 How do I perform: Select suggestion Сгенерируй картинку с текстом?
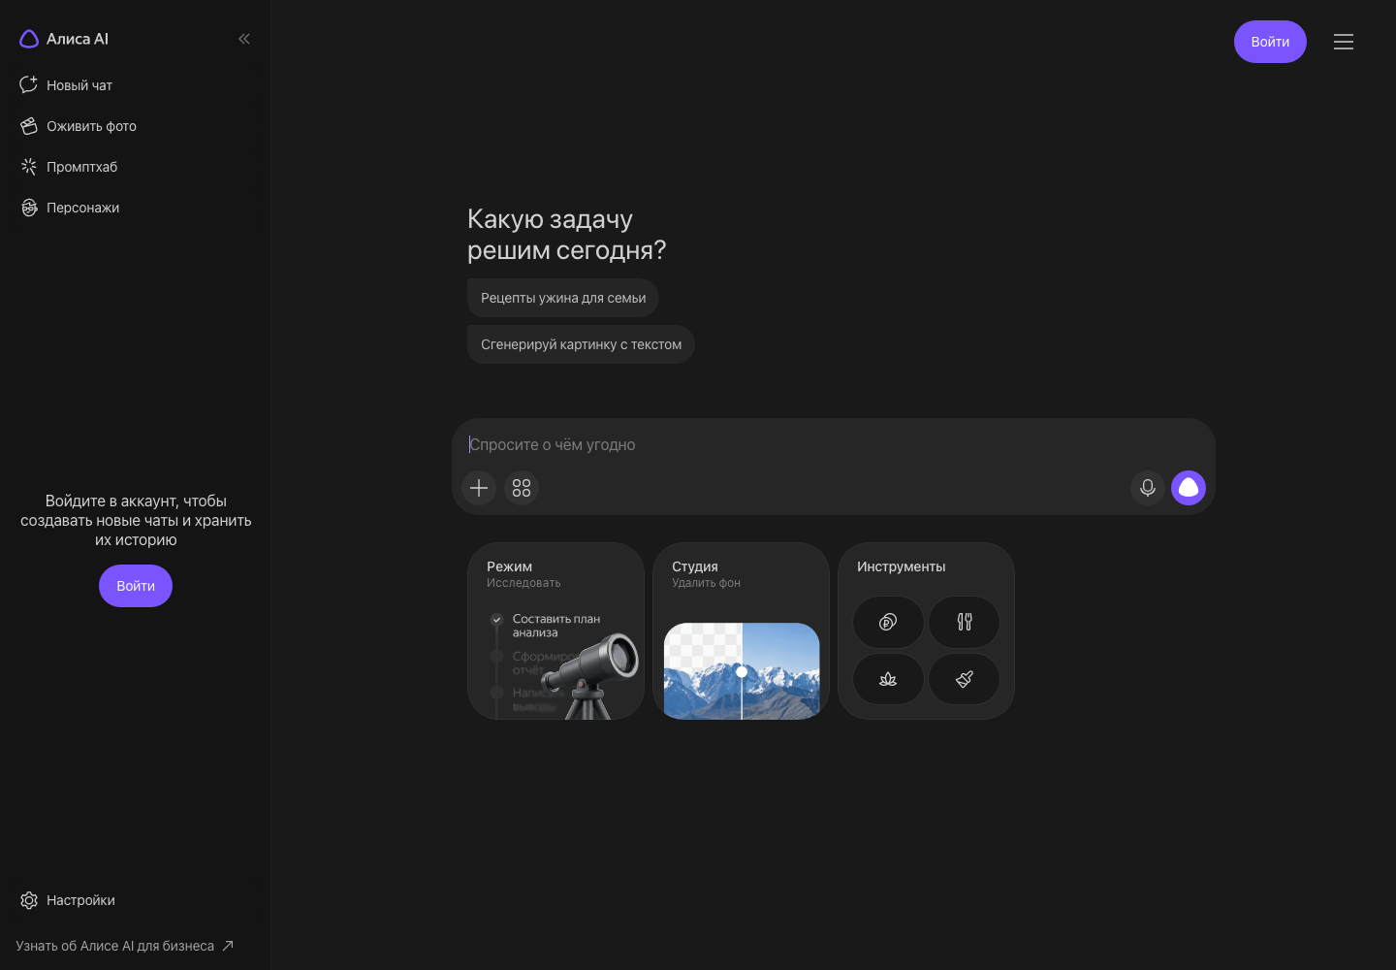pyautogui.click(x=581, y=344)
